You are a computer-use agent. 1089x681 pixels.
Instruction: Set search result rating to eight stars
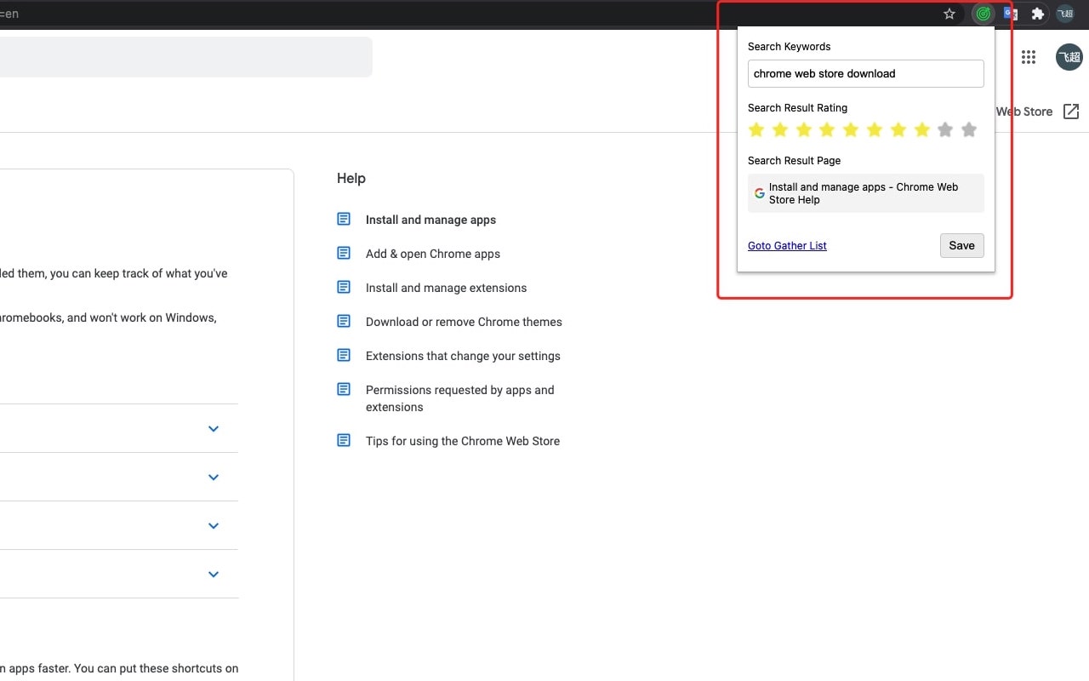pos(921,130)
